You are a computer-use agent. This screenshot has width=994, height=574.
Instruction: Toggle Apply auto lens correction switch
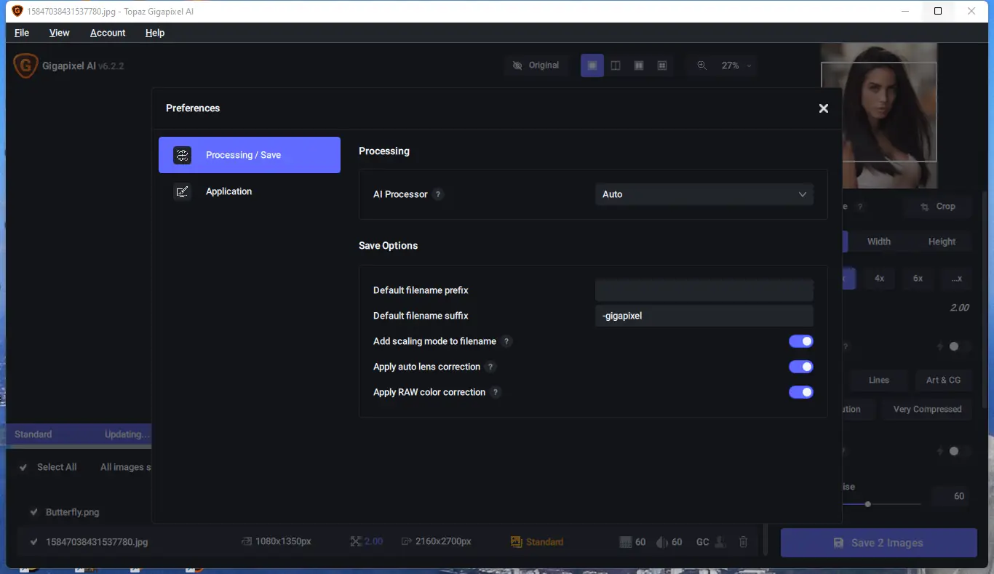coord(801,367)
